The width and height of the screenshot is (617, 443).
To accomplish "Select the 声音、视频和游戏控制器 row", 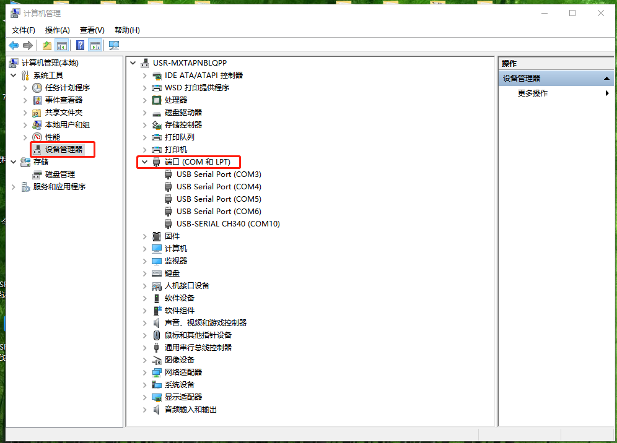I will coord(206,323).
